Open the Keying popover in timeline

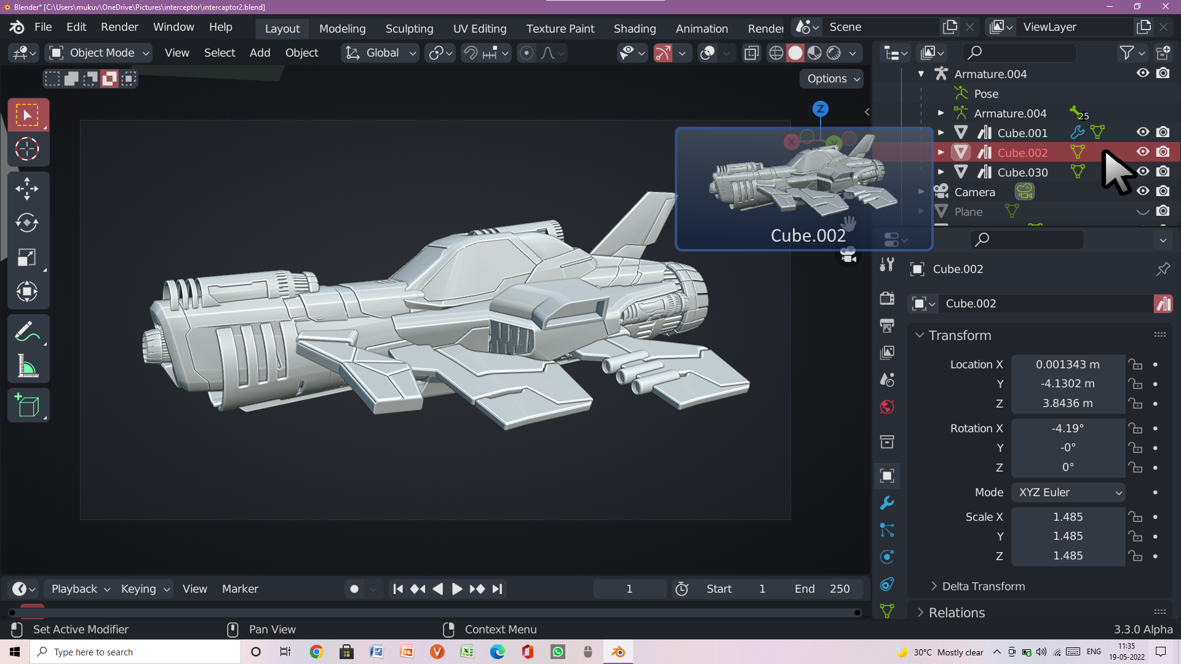tap(145, 589)
